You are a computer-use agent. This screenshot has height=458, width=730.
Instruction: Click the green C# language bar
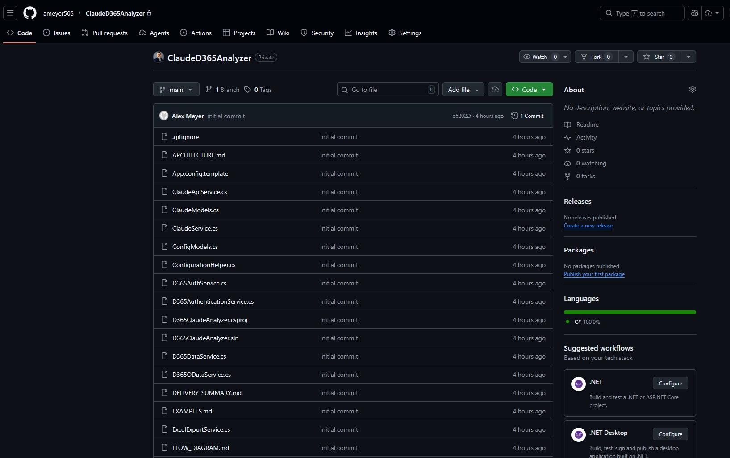[630, 312]
